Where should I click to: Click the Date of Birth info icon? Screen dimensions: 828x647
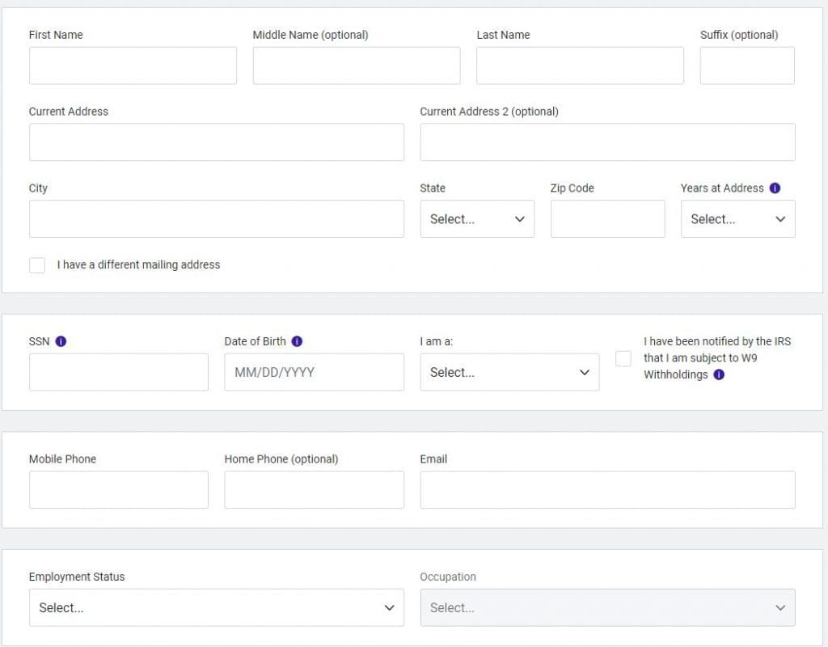(297, 341)
